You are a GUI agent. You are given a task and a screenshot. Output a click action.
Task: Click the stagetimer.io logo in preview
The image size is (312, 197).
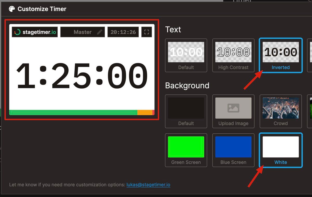click(x=35, y=32)
